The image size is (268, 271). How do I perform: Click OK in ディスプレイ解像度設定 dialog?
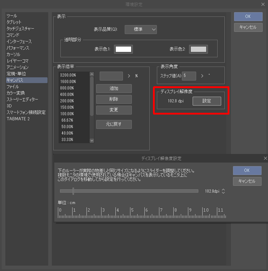pyautogui.click(x=247, y=171)
